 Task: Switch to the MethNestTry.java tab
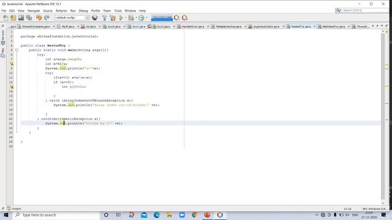(x=333, y=26)
